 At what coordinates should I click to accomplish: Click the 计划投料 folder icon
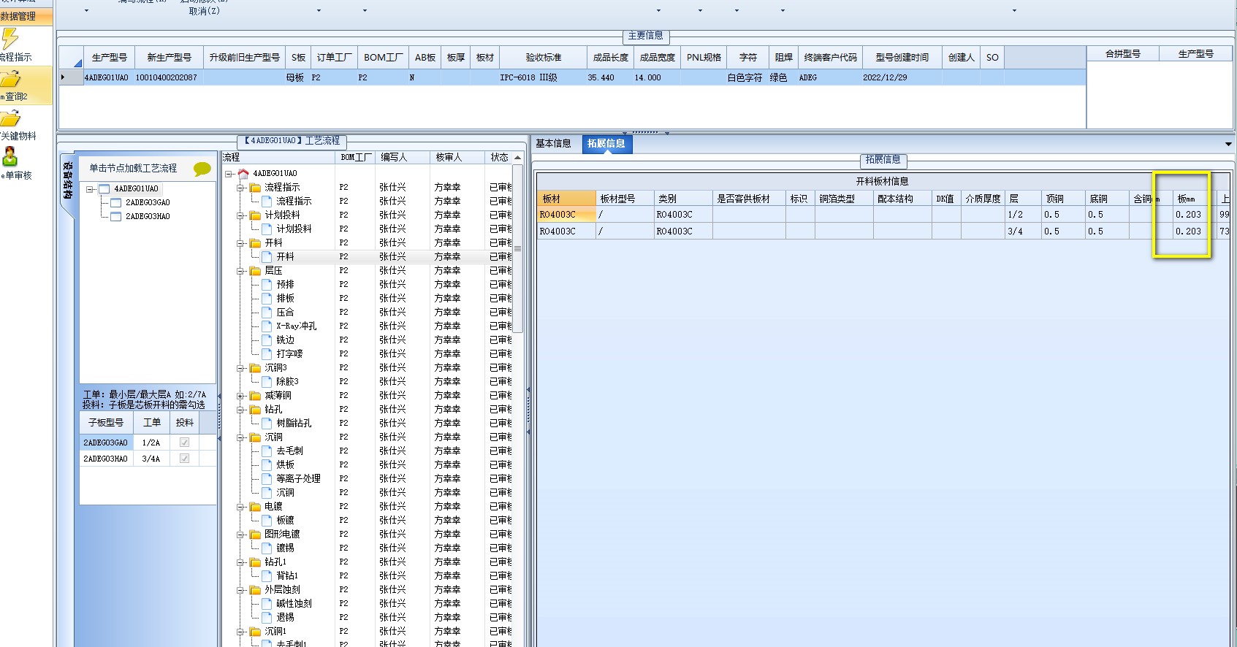pyautogui.click(x=255, y=215)
